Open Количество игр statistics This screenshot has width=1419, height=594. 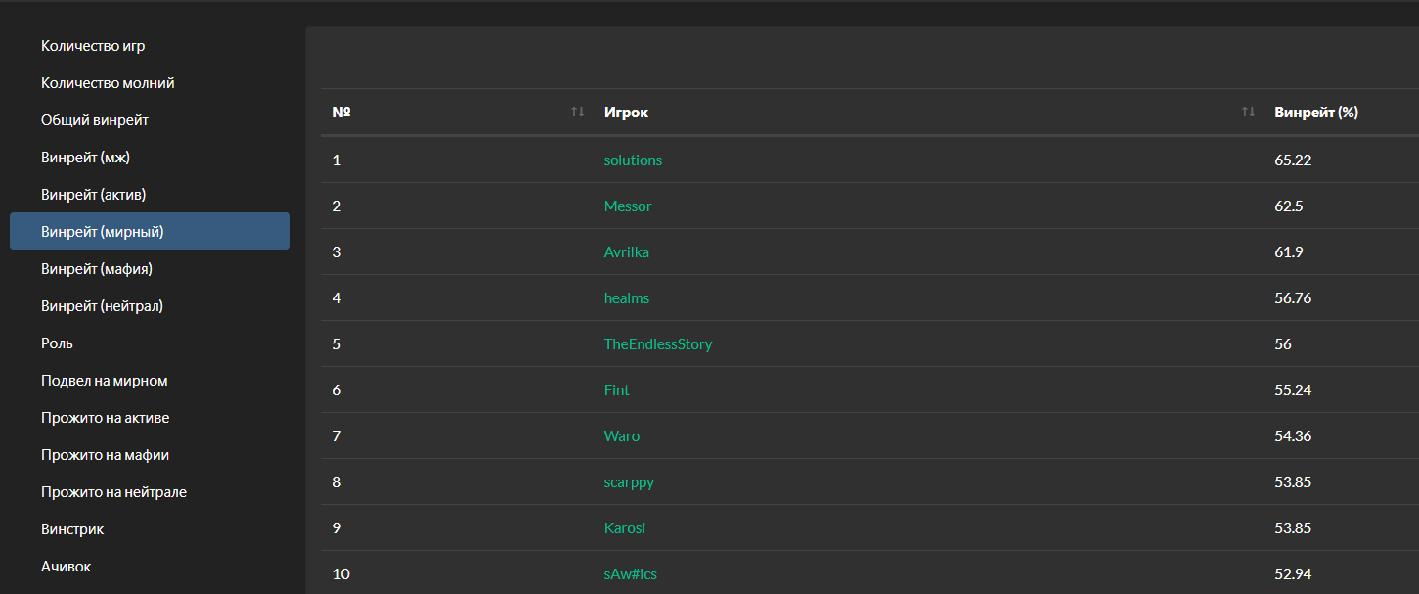point(93,46)
